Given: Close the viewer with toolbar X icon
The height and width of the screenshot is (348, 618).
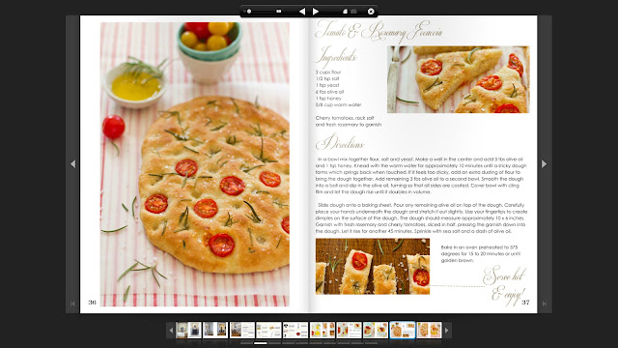Looking at the screenshot, I should (371, 12).
